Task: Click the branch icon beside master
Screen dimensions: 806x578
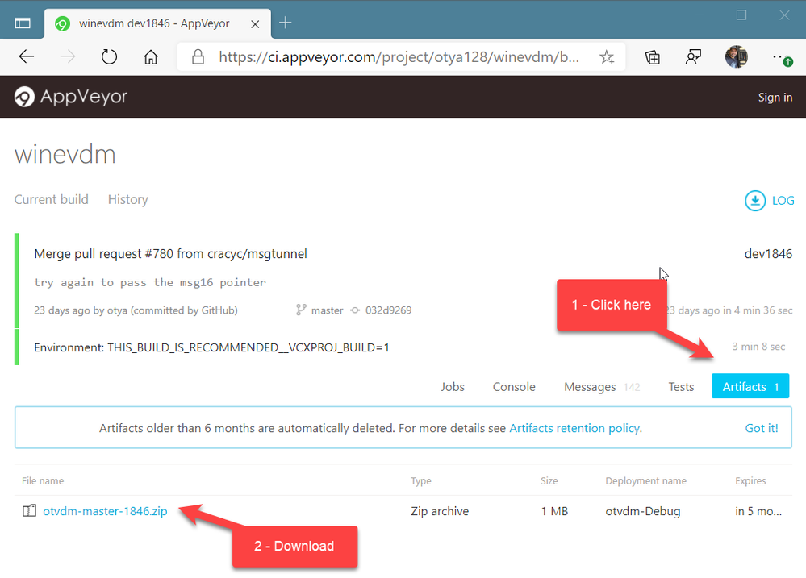Action: click(x=301, y=310)
